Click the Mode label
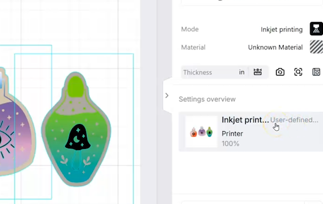 coord(190,29)
